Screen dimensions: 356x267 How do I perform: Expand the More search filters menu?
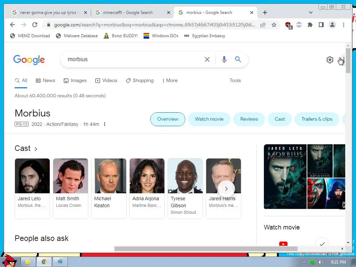click(x=170, y=81)
